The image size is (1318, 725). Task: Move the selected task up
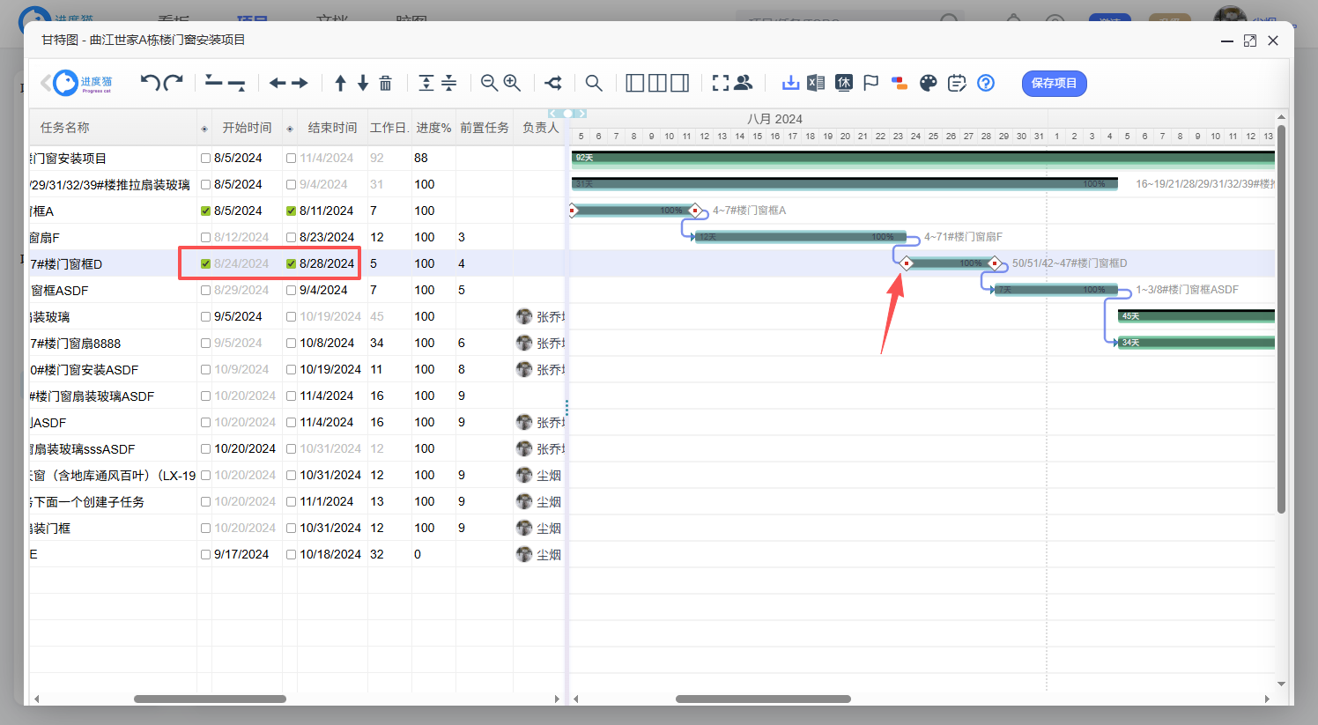click(340, 83)
